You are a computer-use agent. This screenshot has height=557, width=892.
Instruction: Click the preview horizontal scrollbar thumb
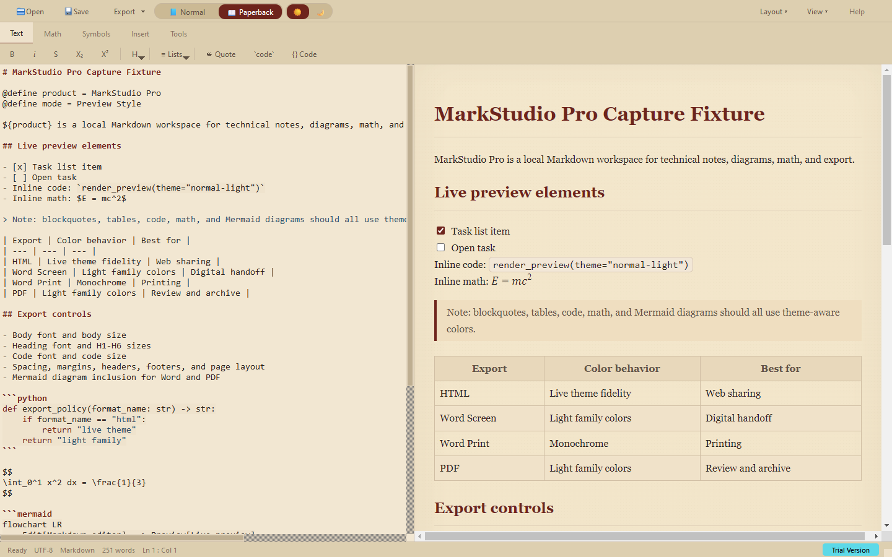644,536
